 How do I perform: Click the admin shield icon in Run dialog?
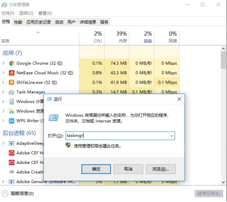tap(68, 145)
